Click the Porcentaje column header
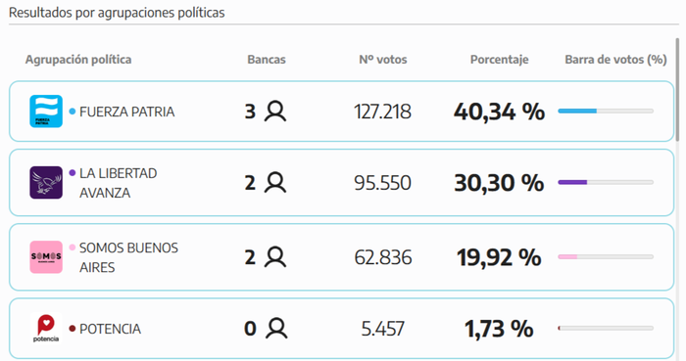Screen dimensions: 686x361 coord(499,60)
